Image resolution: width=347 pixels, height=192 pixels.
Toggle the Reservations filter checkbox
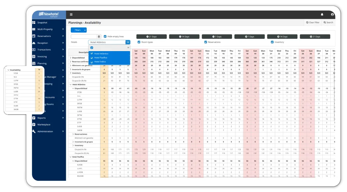click(x=206, y=42)
